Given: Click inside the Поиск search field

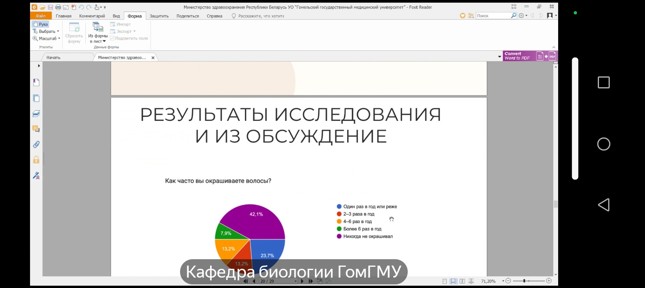Looking at the screenshot, I should point(493,16).
